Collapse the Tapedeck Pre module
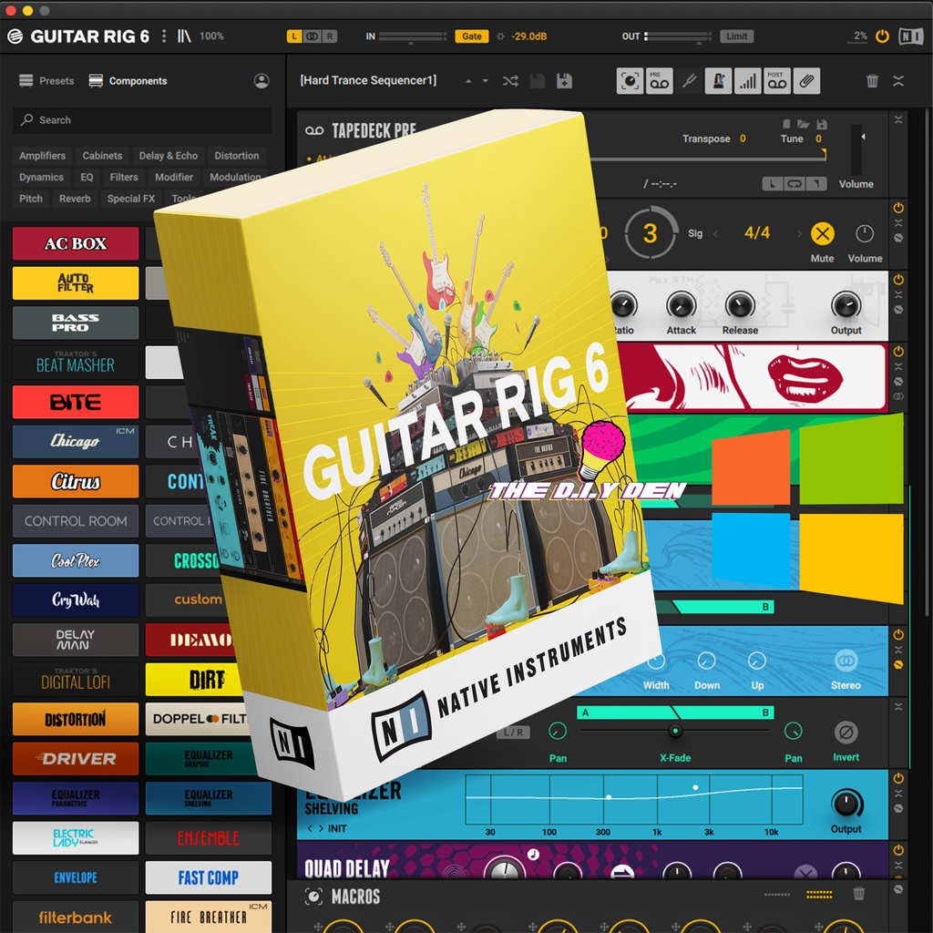Viewport: 933px width, 933px height. pos(898,118)
